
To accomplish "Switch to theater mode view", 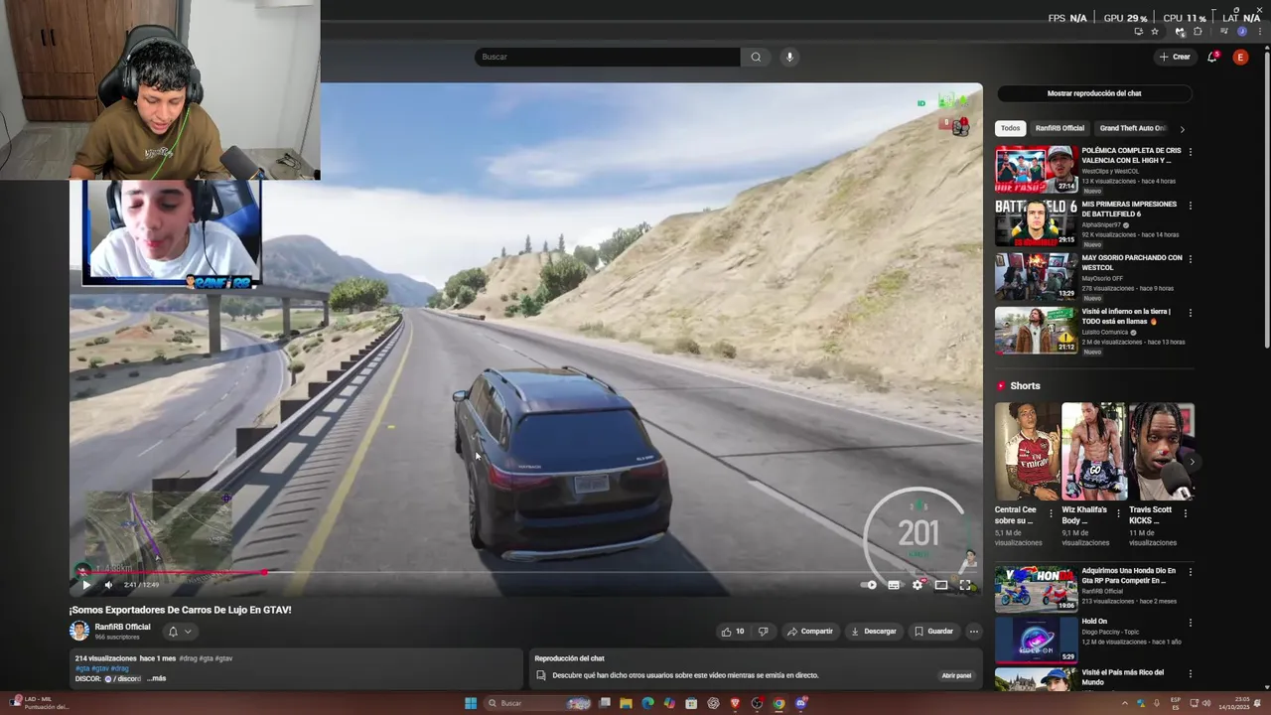I will [941, 585].
